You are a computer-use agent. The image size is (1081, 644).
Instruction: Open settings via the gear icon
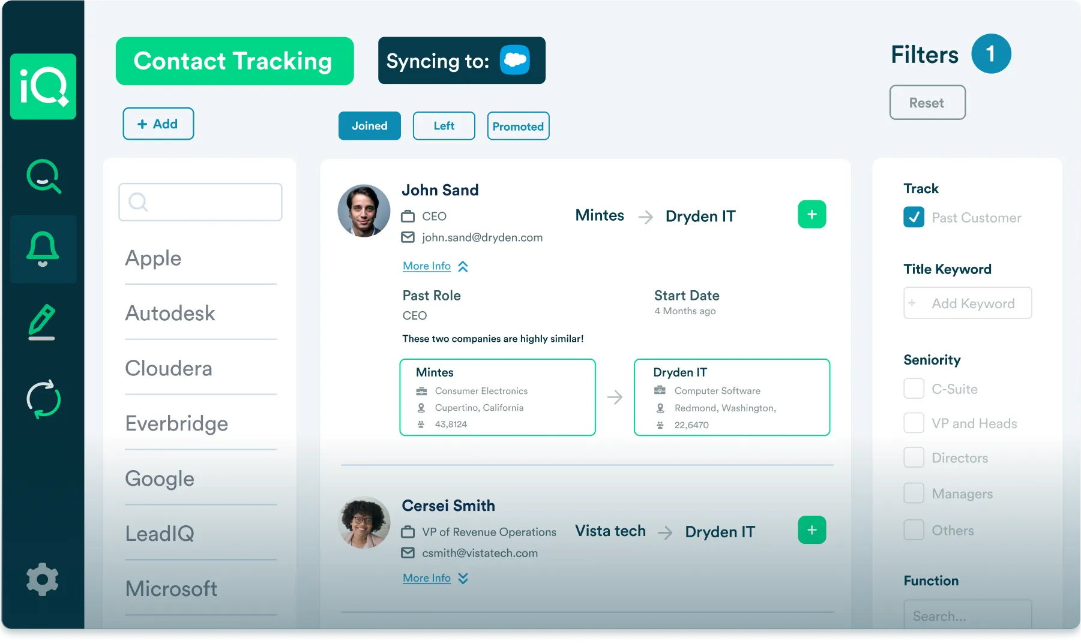(43, 579)
